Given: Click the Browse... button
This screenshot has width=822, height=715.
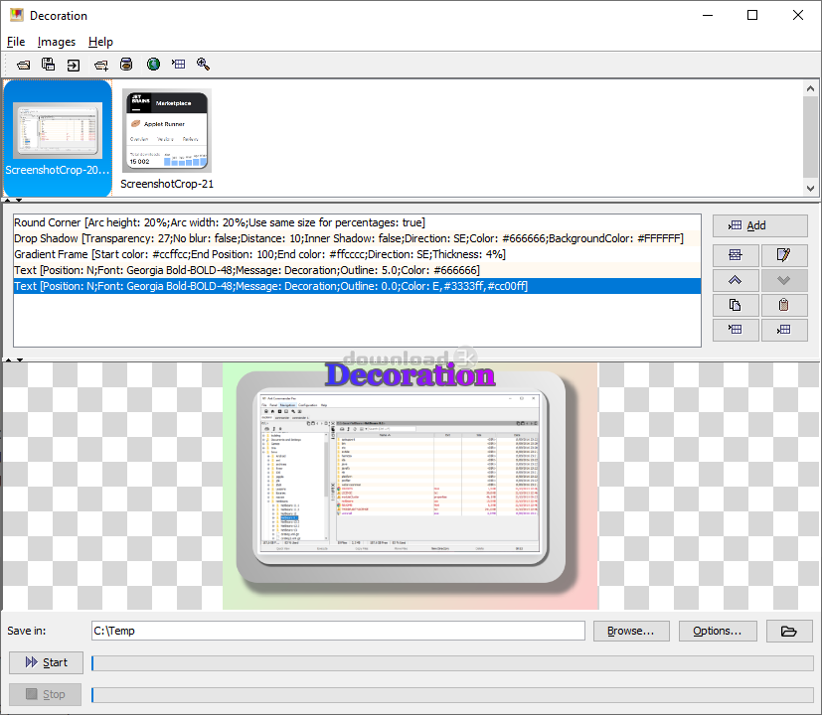Looking at the screenshot, I should click(x=631, y=631).
